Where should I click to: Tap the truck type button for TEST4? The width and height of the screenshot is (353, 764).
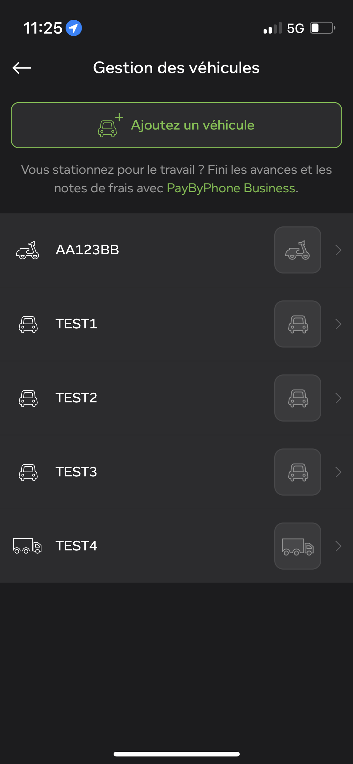297,546
